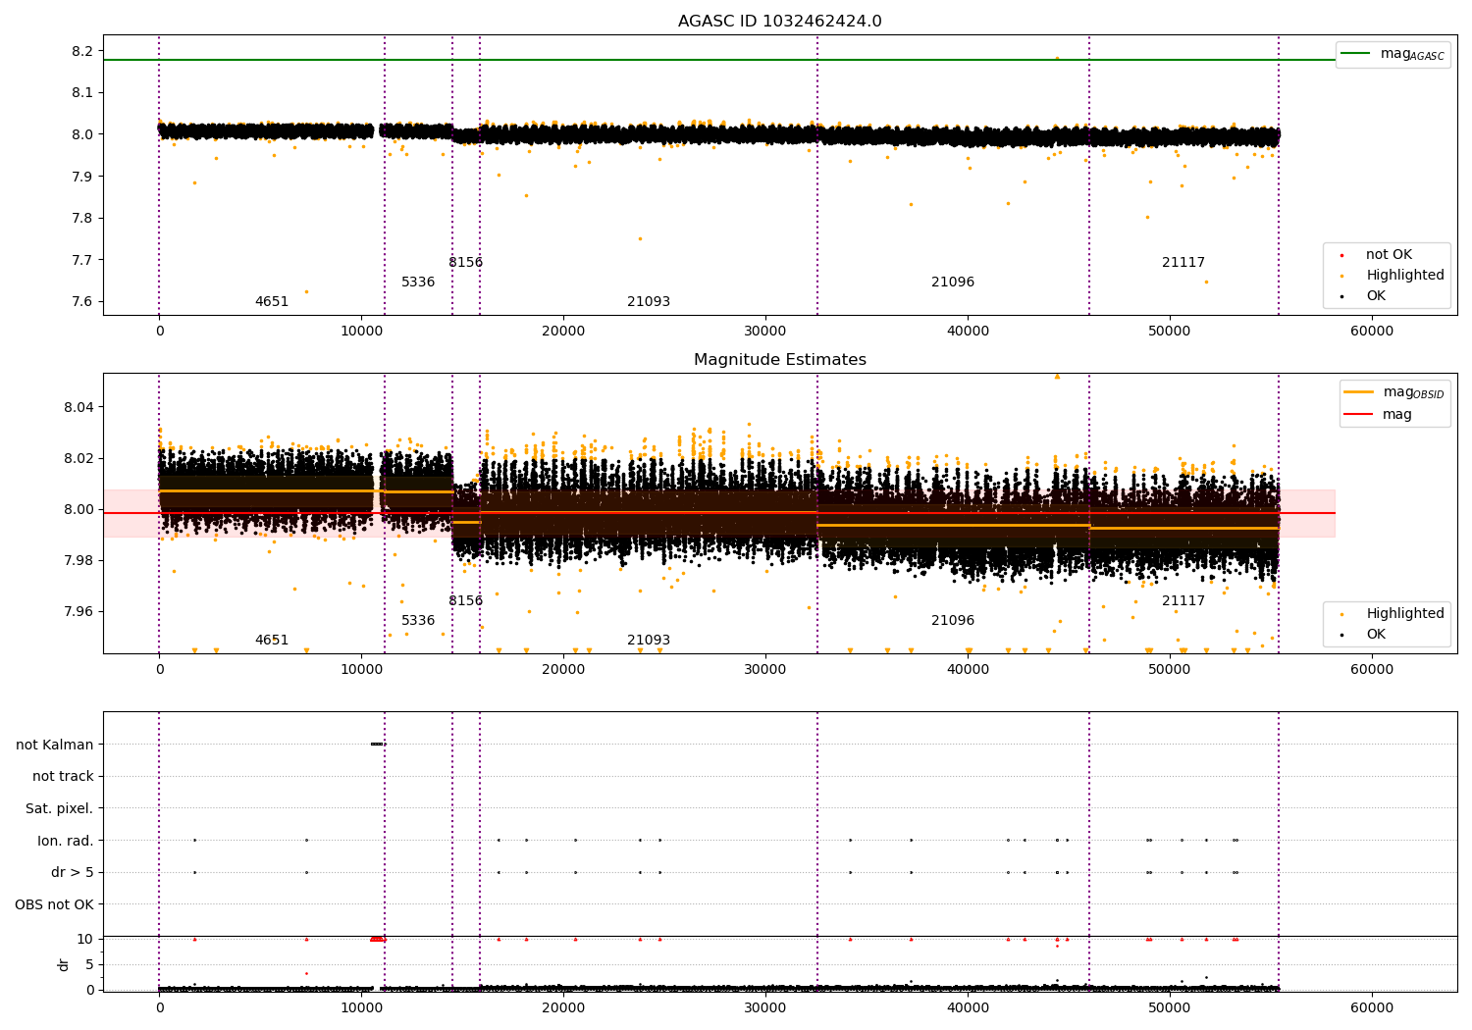Click the red 'mag' legend entry in the middle plot

pyautogui.click(x=1378, y=415)
